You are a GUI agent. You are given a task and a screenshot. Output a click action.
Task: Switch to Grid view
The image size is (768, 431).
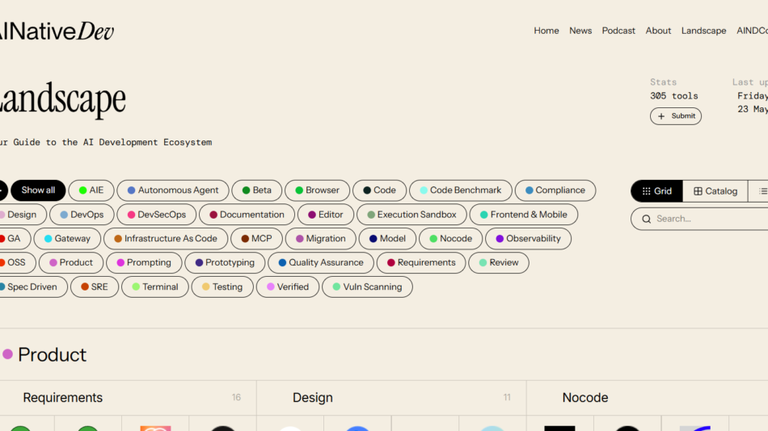656,191
